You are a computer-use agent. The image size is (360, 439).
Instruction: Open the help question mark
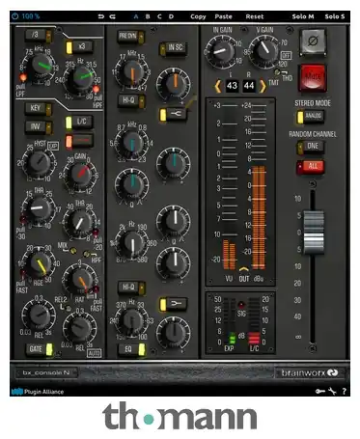click(345, 391)
